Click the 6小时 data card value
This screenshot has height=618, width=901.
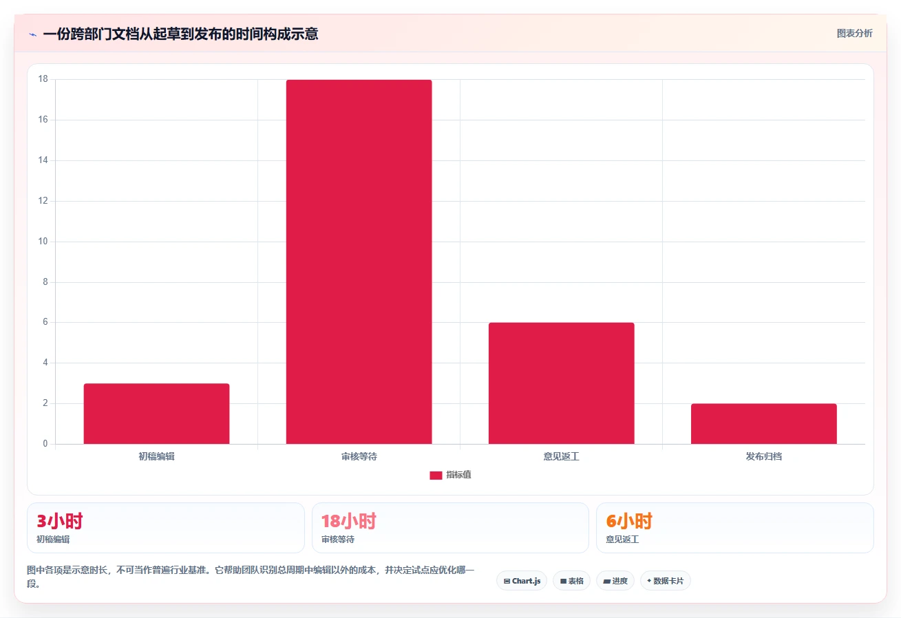click(629, 521)
